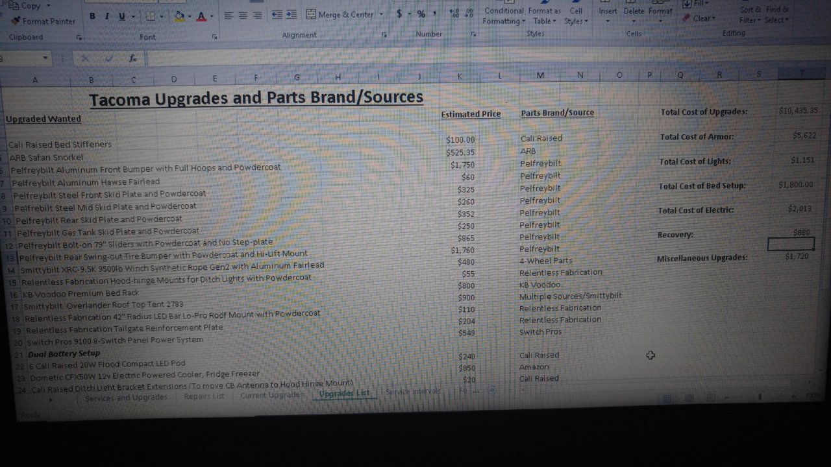Screen dimensions: 831x467
Task: Apply Comma Style
Action: click(x=434, y=14)
